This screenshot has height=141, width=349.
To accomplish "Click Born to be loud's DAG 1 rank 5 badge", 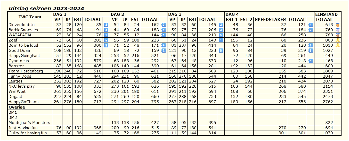I will (x=106, y=45).
